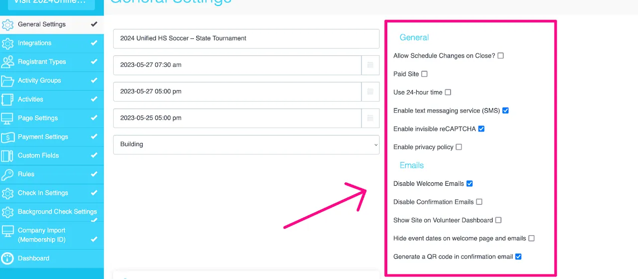Open Registrant Types section
638x279 pixels.
coord(52,62)
